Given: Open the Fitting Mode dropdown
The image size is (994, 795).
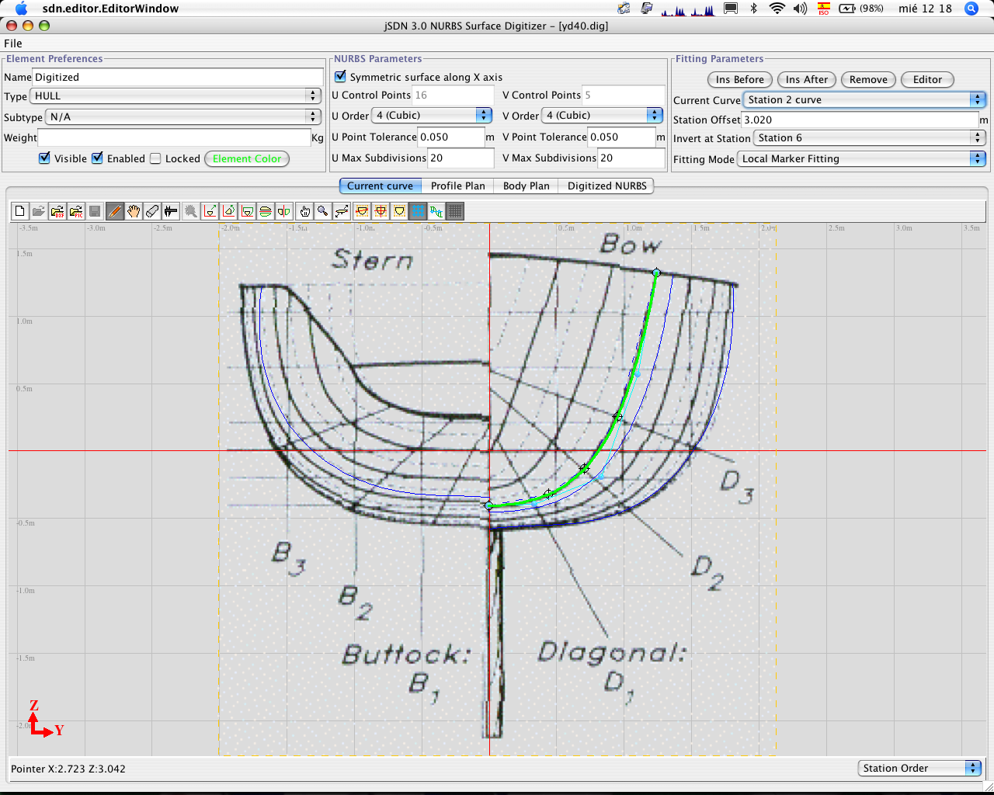Looking at the screenshot, I should 861,158.
